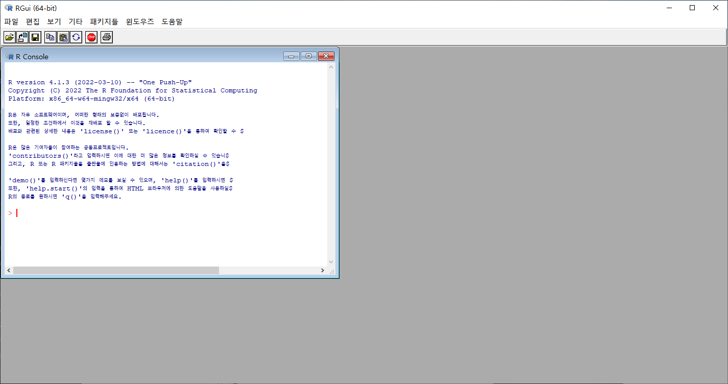Click the 'Platform: x86_64-w64-mingw32' line
This screenshot has height=384, width=728.
pos(91,99)
